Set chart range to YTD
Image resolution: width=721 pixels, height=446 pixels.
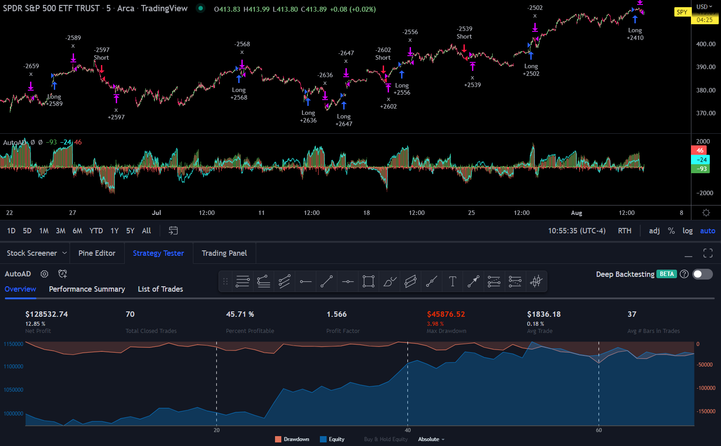96,231
